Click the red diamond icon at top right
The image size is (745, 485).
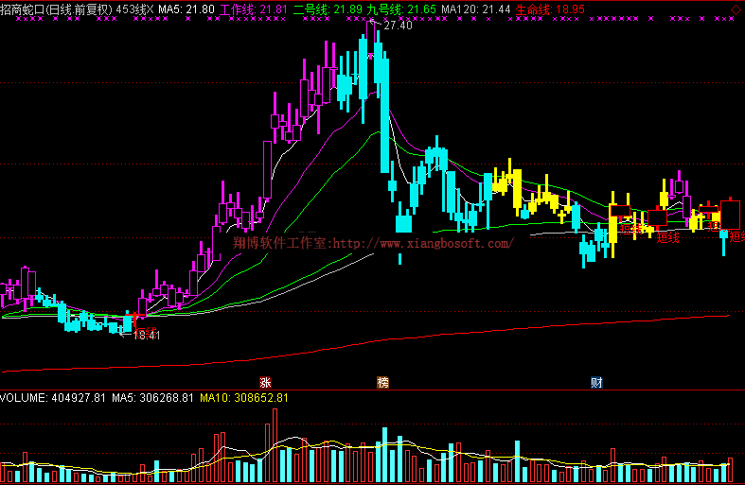(x=736, y=9)
